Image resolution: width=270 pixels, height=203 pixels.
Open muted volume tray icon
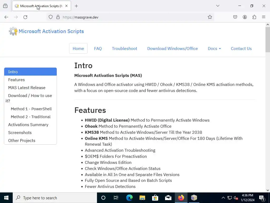pyautogui.click(x=236, y=198)
